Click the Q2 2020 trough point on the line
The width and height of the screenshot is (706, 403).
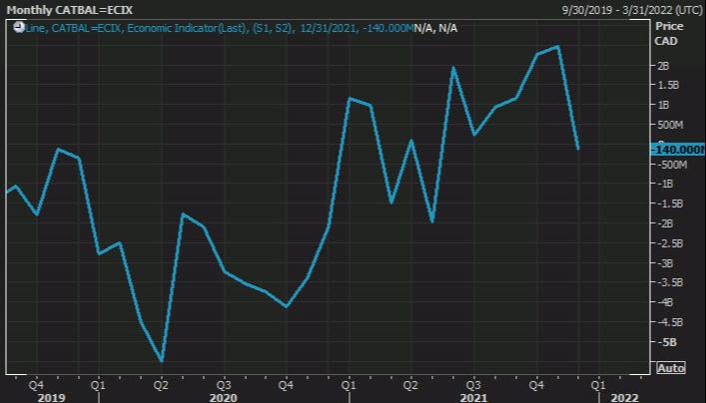tap(162, 361)
